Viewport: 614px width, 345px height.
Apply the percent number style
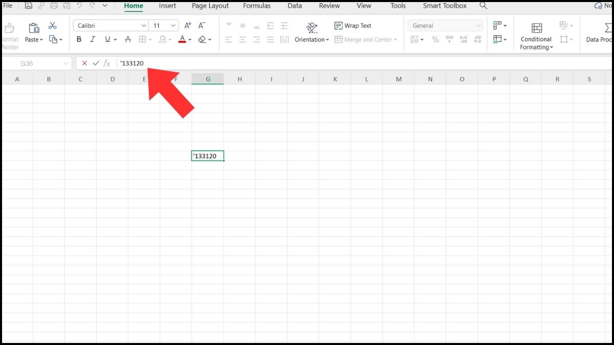(x=435, y=38)
